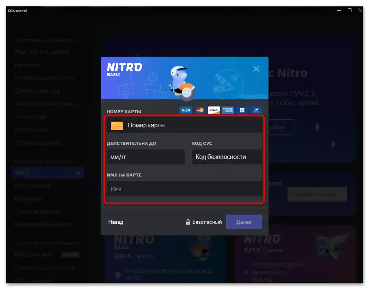Screen dimensions: 369x289
Task: Click the lock icon beside Безопасный
Action: [188, 222]
